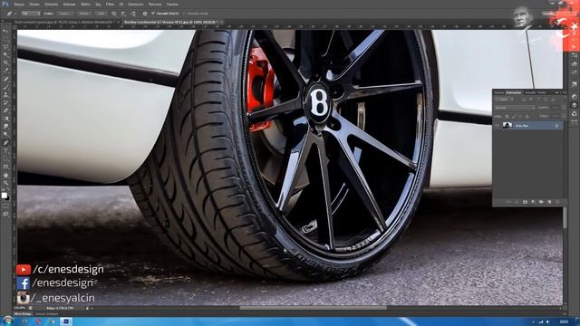Open the layer fill dropdown
The image size is (580, 326).
pyautogui.click(x=564, y=117)
